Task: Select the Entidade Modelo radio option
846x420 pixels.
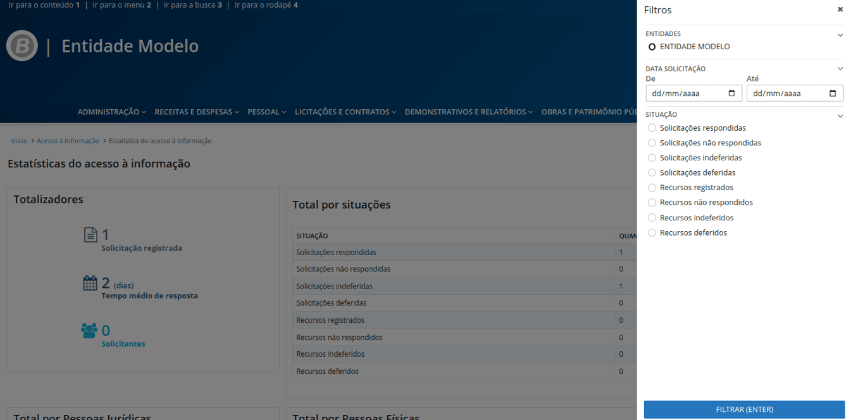Action: [652, 47]
